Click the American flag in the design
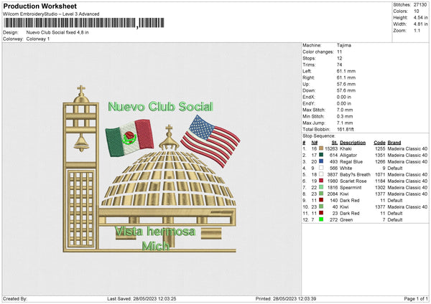The height and width of the screenshot is (304, 431). pos(210,141)
